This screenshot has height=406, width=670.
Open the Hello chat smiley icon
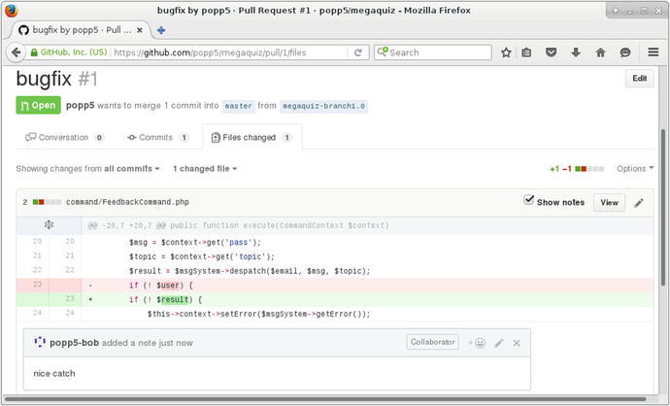tap(625, 52)
